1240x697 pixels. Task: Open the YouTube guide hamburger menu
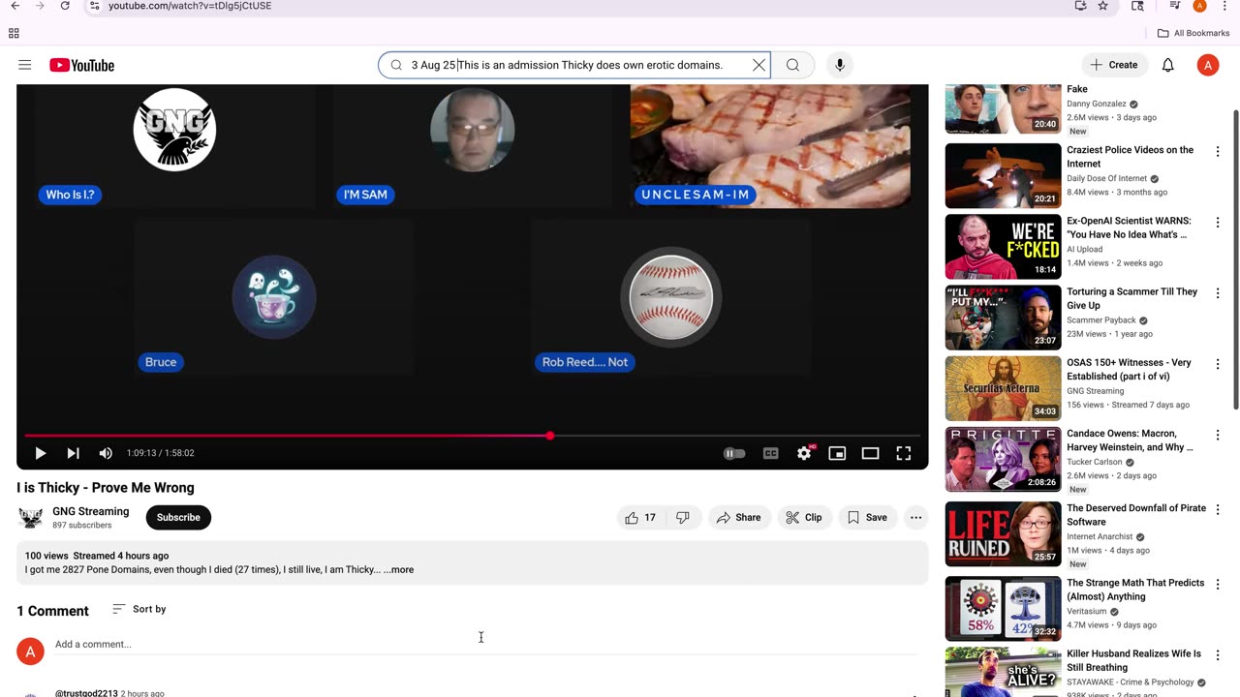(25, 65)
